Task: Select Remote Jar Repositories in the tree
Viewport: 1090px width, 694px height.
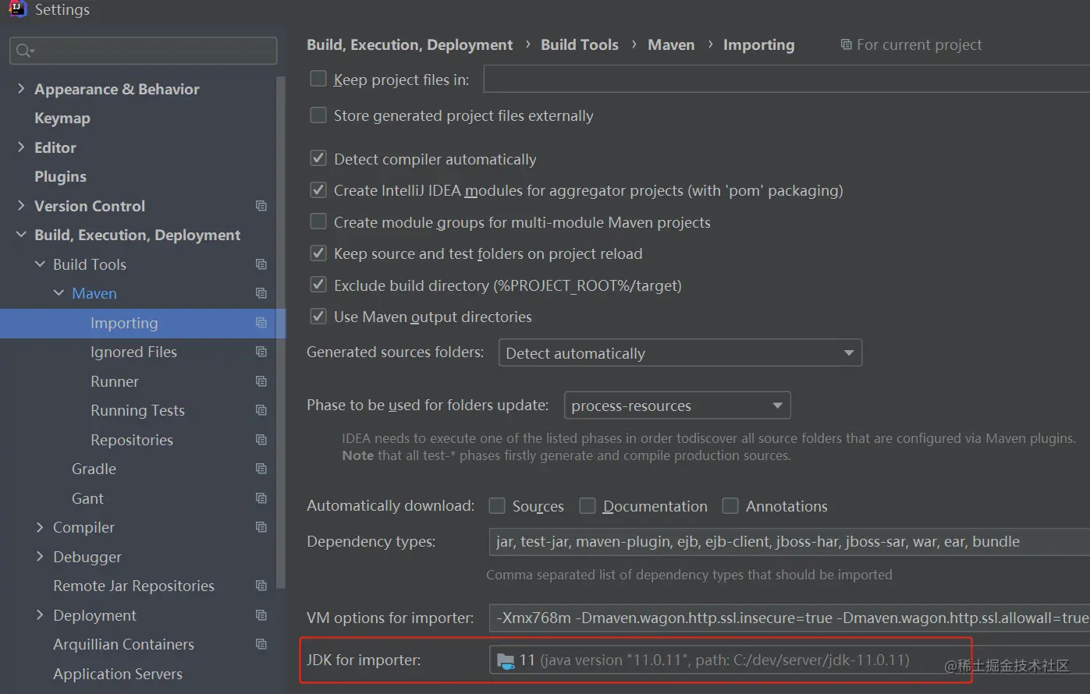Action: pyautogui.click(x=133, y=586)
